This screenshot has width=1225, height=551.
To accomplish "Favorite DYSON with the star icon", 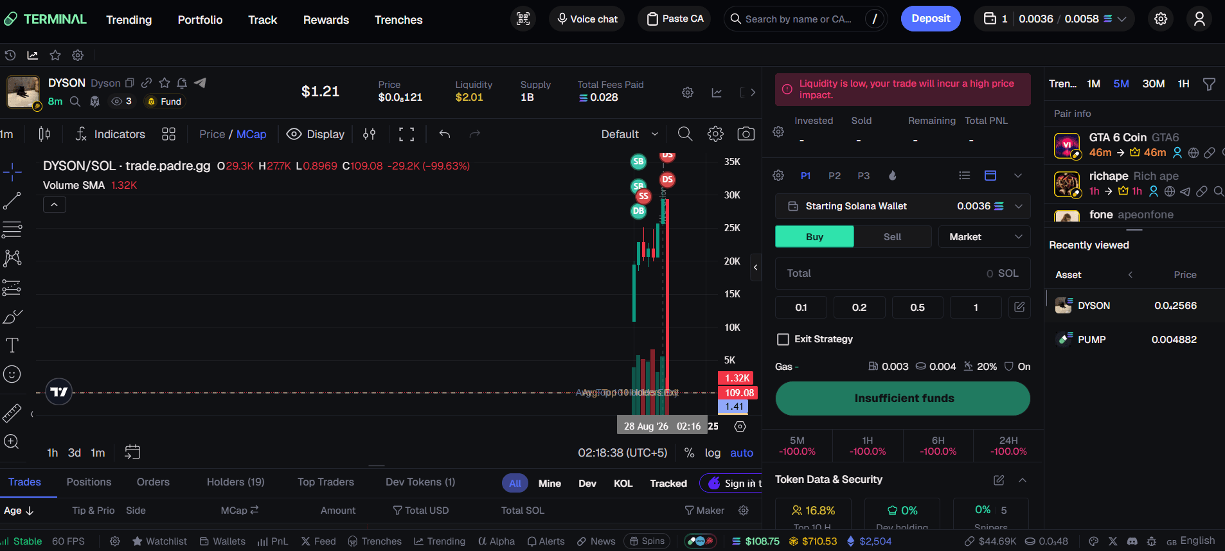I will (x=165, y=83).
